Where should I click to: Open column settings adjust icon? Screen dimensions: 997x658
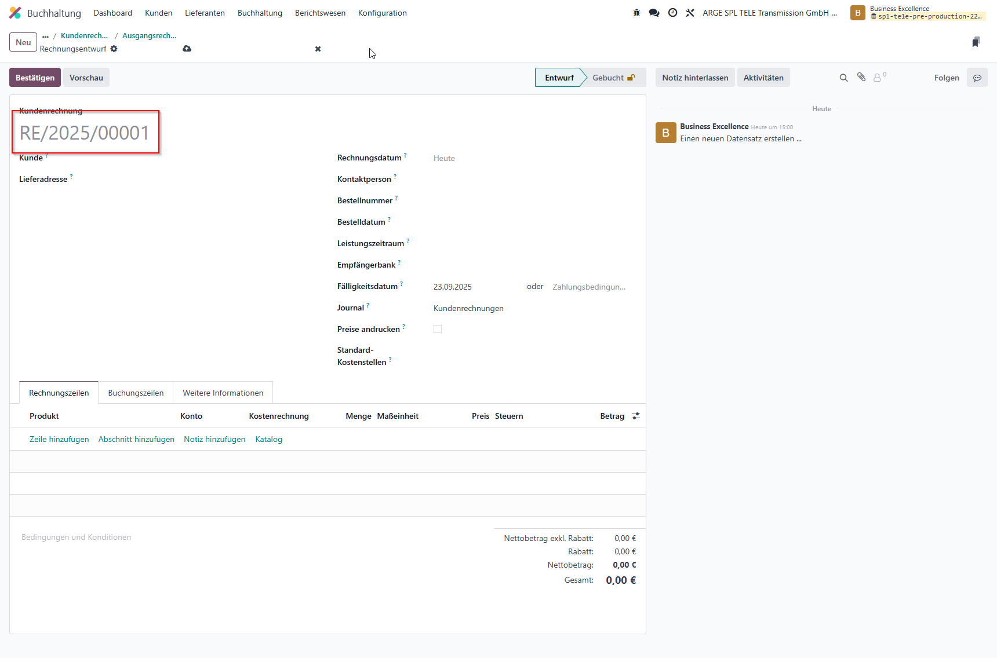(636, 416)
